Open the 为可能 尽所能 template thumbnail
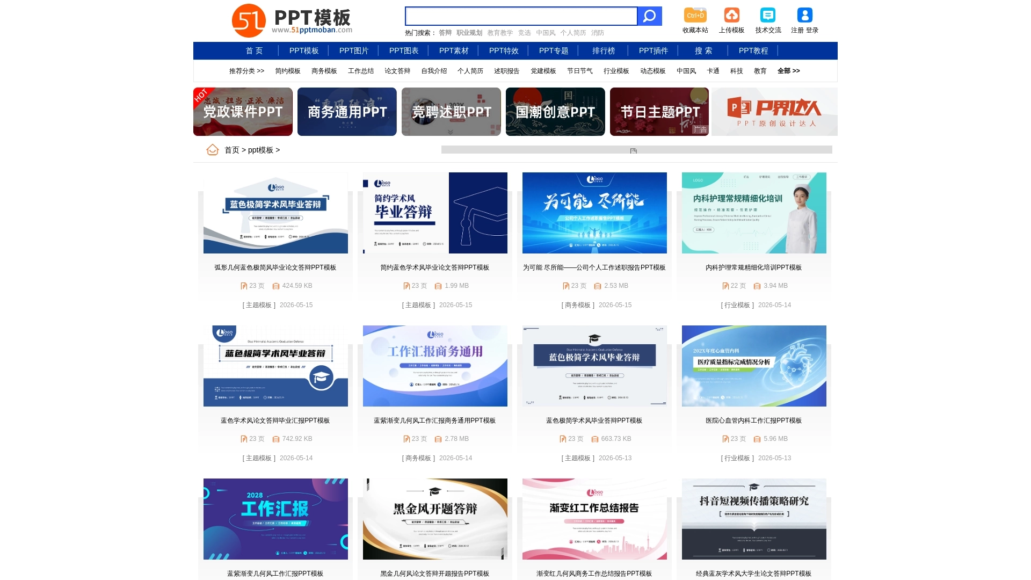Screen dimensions: 1031x580 594,213
